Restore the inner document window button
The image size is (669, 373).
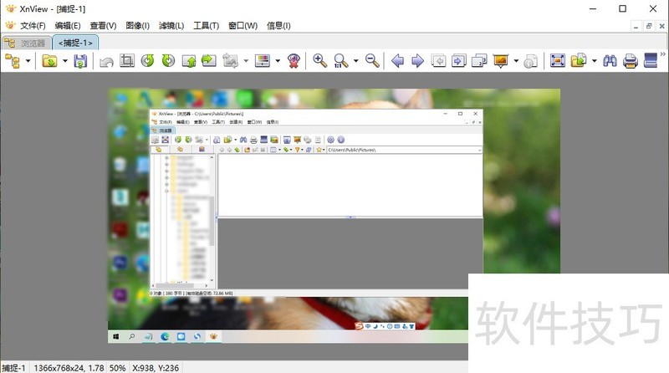tap(649, 26)
